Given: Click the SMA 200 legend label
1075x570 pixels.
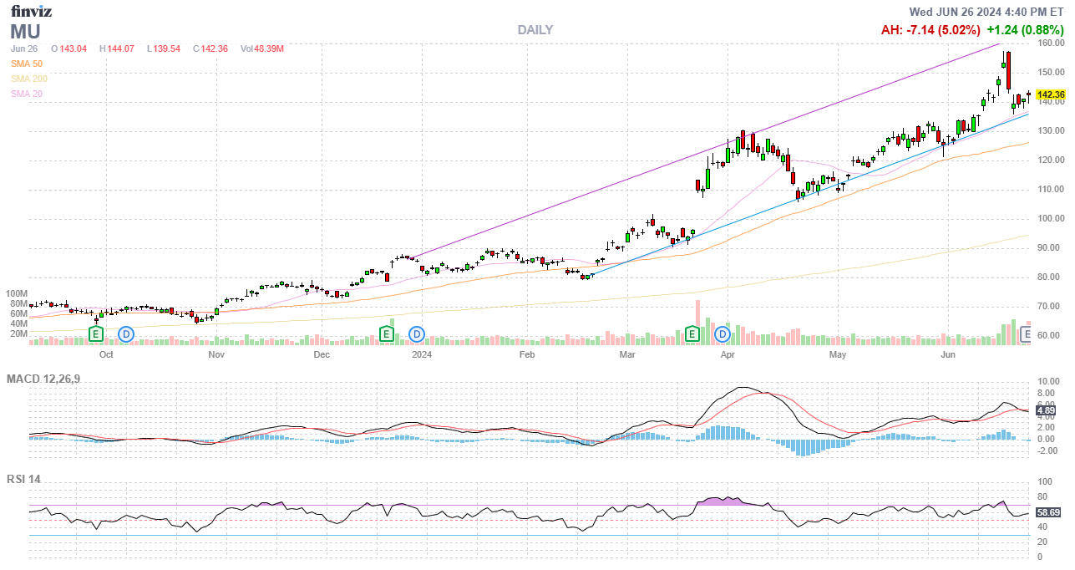Looking at the screenshot, I should tap(29, 79).
